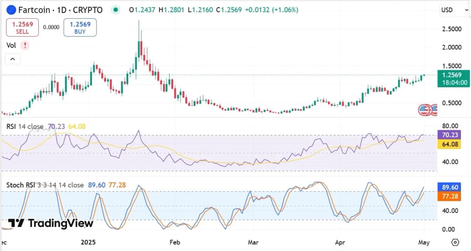Click the green current price label 1.2569
The width and height of the screenshot is (471, 251).
coord(454,75)
